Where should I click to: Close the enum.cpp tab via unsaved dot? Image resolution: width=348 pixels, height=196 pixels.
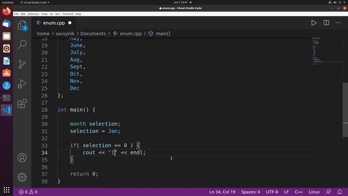(70, 23)
